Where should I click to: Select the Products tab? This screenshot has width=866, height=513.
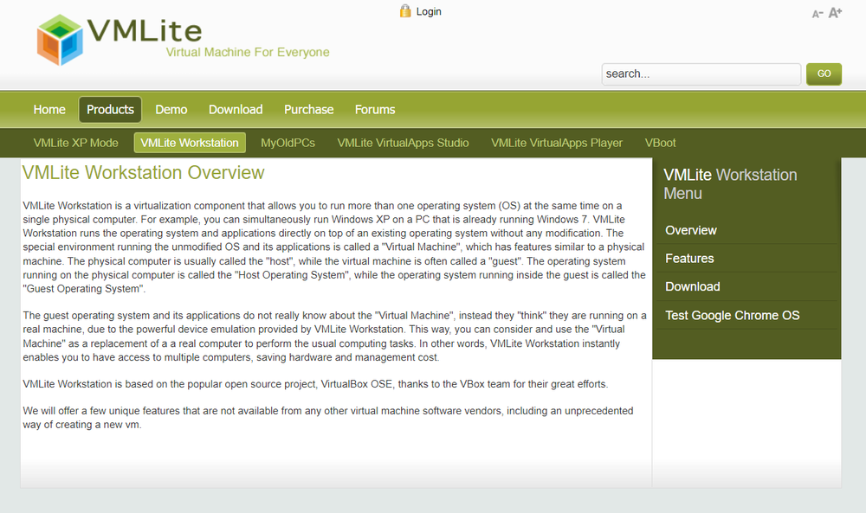pyautogui.click(x=110, y=109)
